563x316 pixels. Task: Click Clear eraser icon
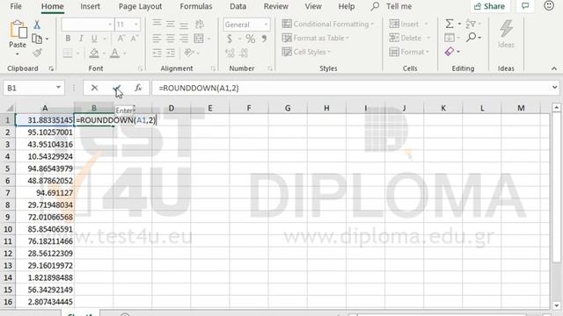[x=450, y=52]
